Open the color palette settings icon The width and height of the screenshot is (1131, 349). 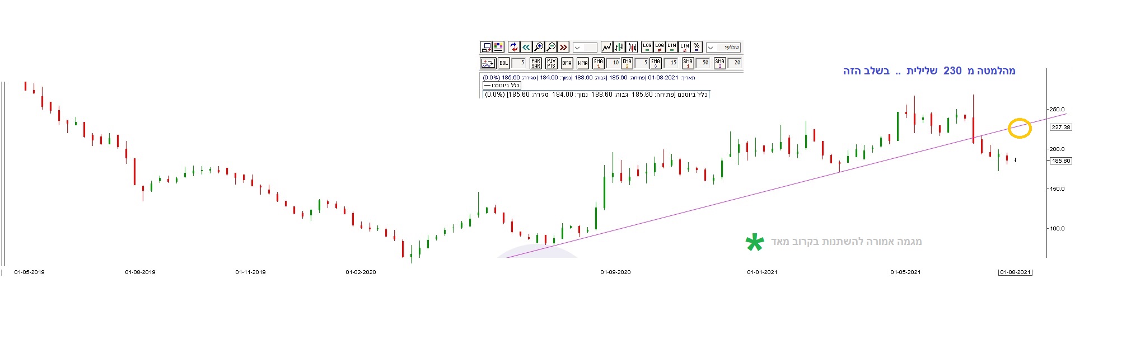[x=498, y=47]
